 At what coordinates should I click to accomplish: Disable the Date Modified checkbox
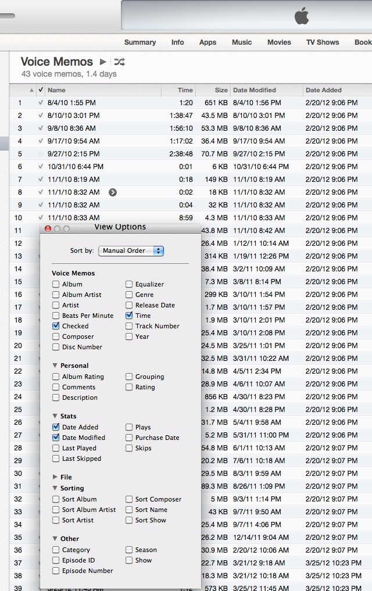pos(56,438)
